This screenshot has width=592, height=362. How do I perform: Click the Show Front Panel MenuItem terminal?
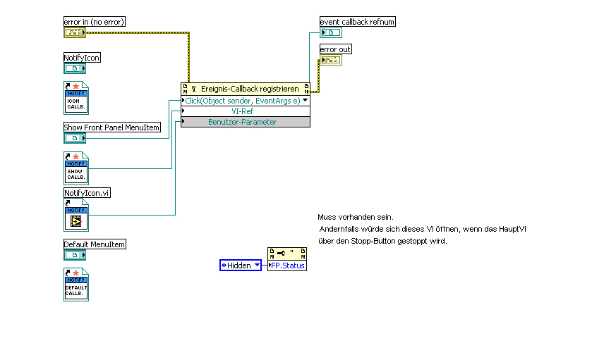point(75,138)
